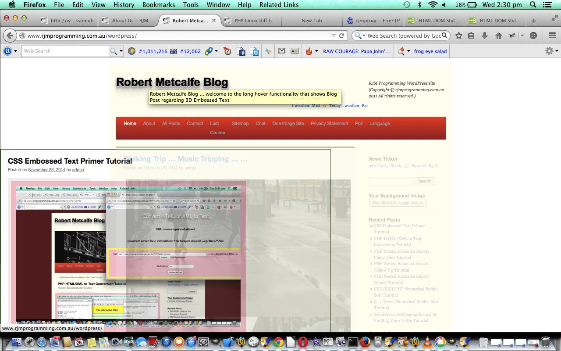Click the Alexa toolbar Web Search field
This screenshot has height=351, width=561.
[x=65, y=51]
